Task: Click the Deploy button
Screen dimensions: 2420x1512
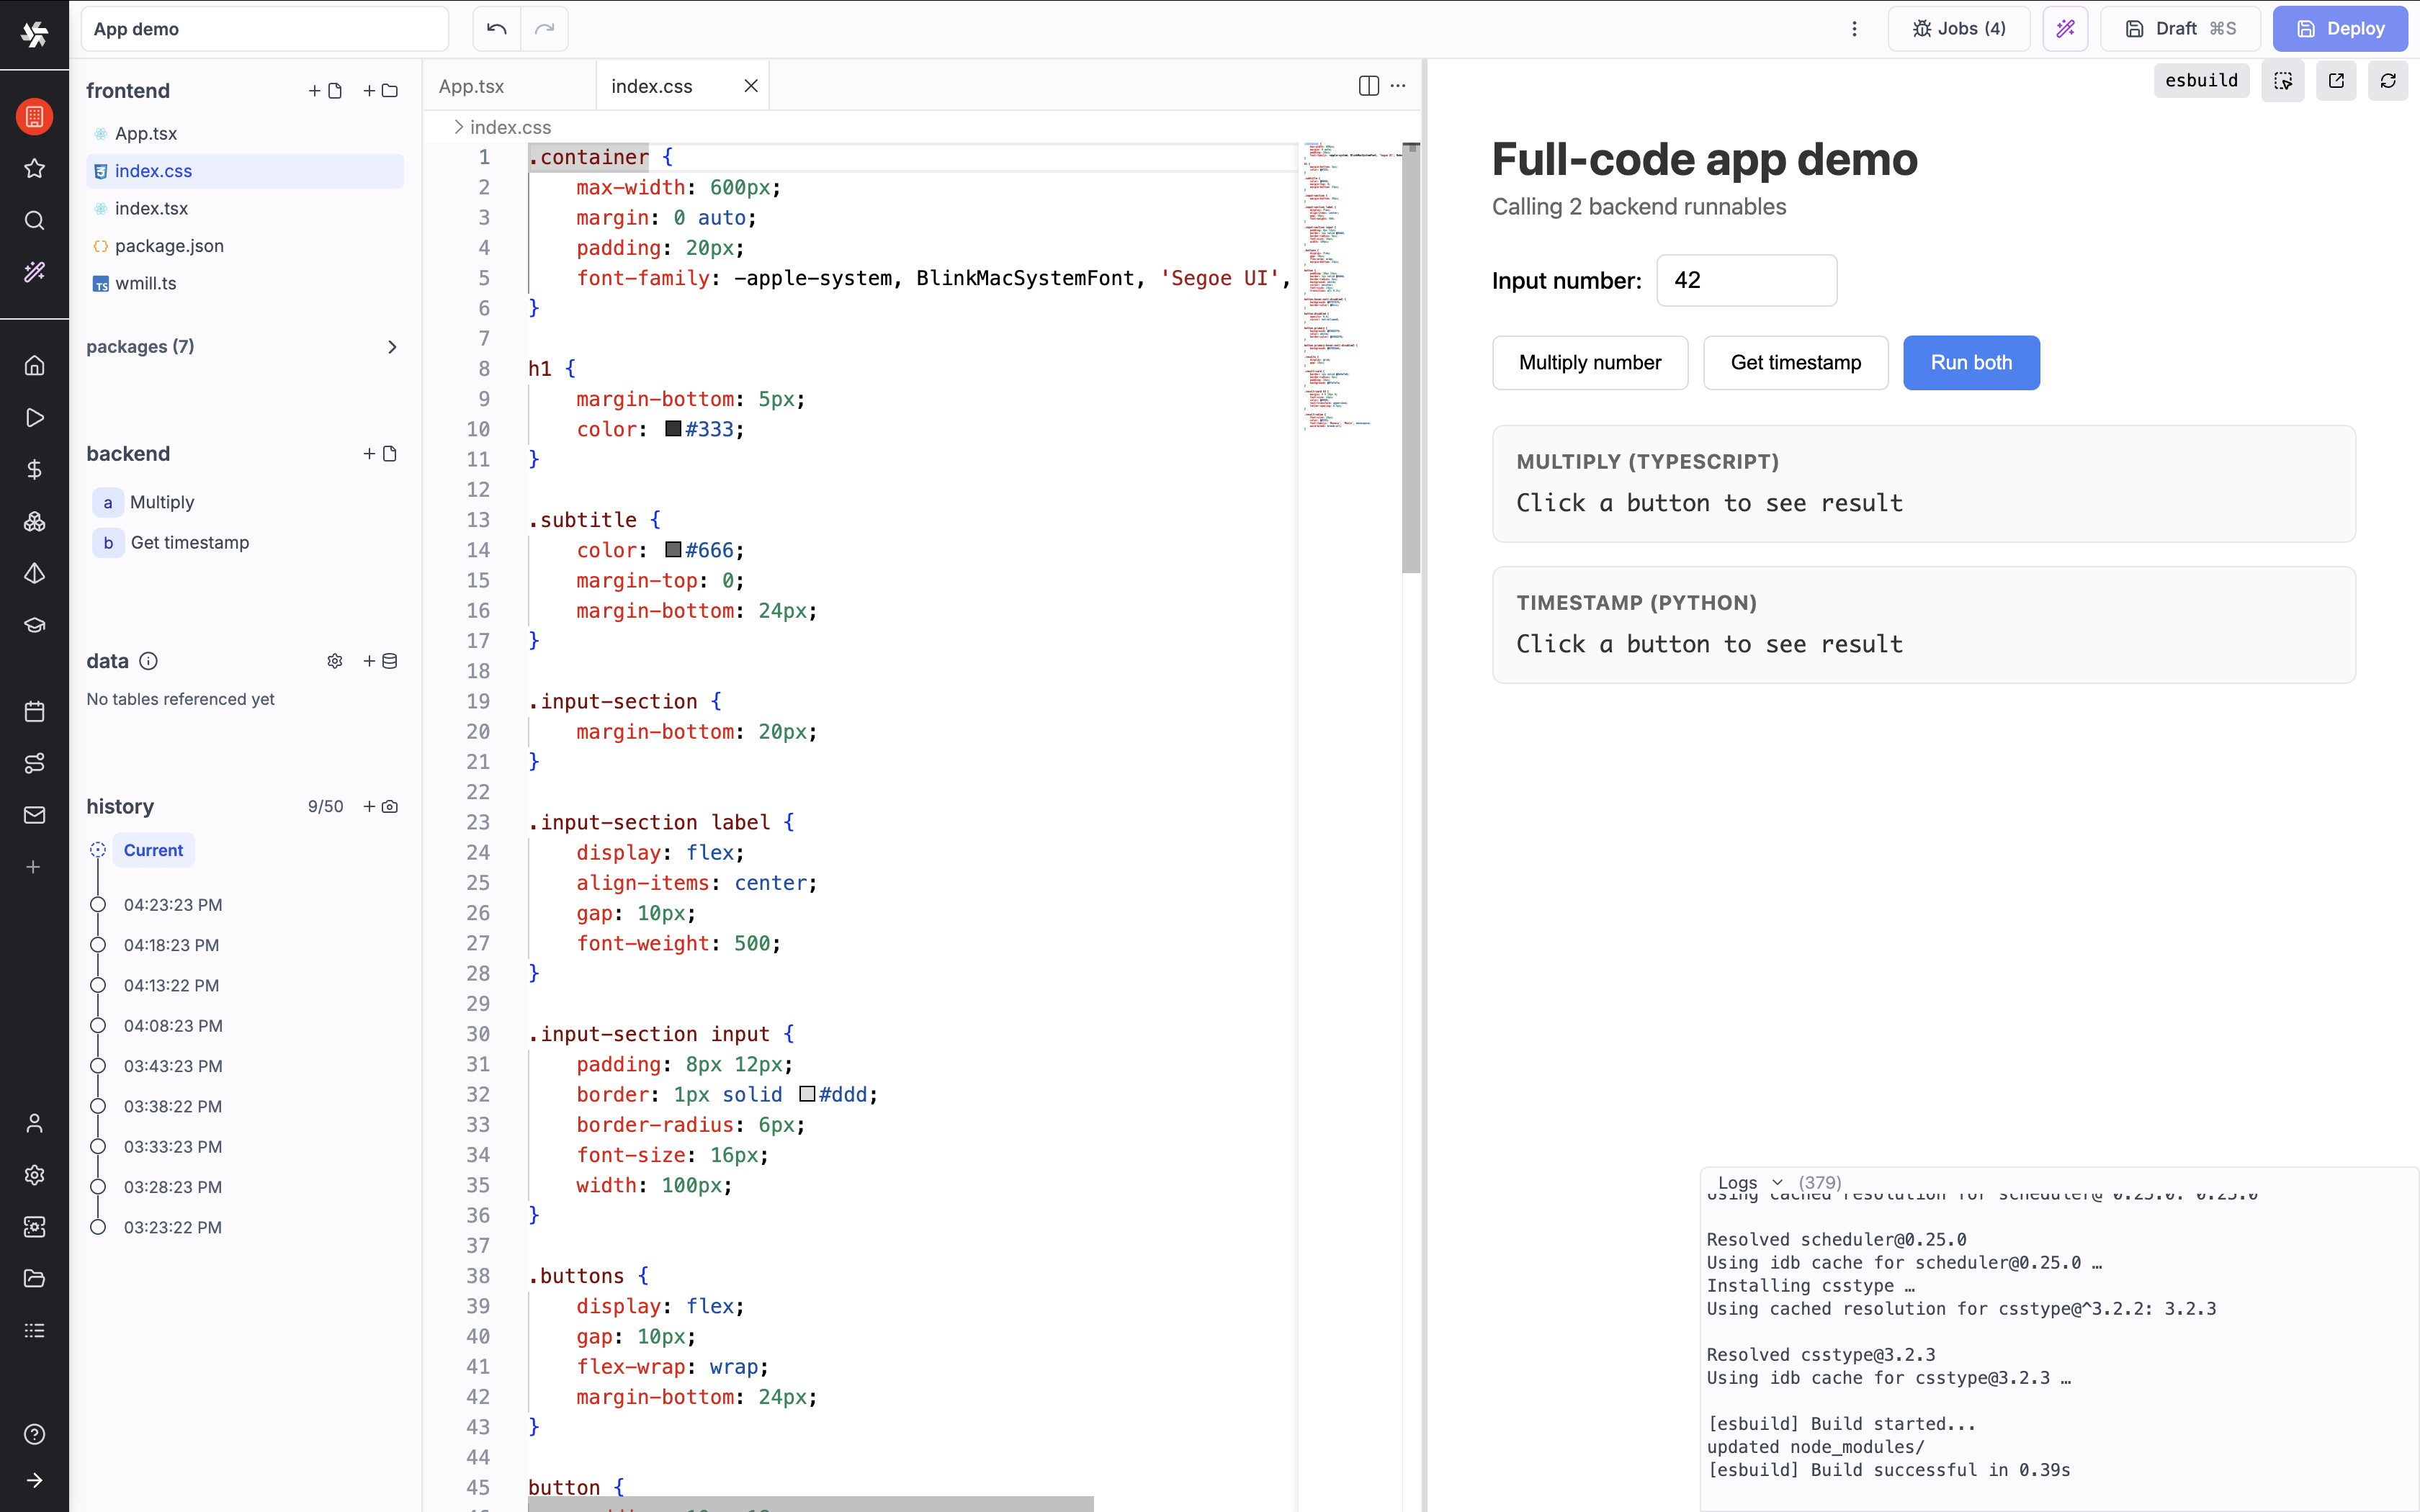Action: click(x=2341, y=28)
